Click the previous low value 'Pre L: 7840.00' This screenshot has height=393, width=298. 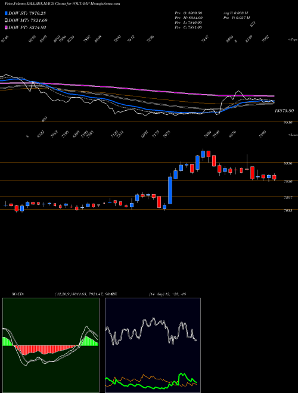point(188,23)
